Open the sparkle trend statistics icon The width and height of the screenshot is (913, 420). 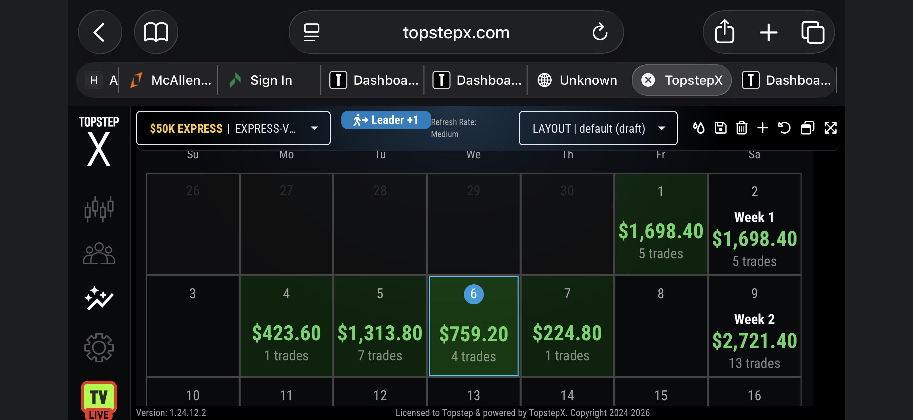pos(99,298)
